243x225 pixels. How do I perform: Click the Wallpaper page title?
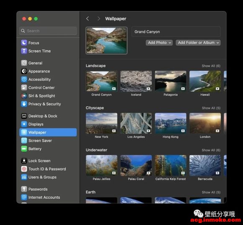click(116, 19)
